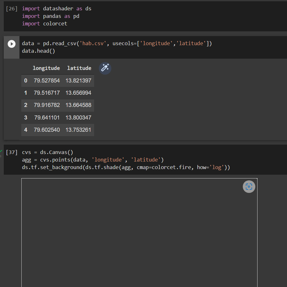Image resolution: width=287 pixels, height=287 pixels.
Task: Click the longitude column header
Action: [46, 68]
